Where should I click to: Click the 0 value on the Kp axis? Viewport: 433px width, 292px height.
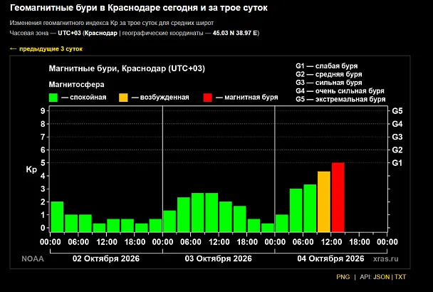[43, 228]
